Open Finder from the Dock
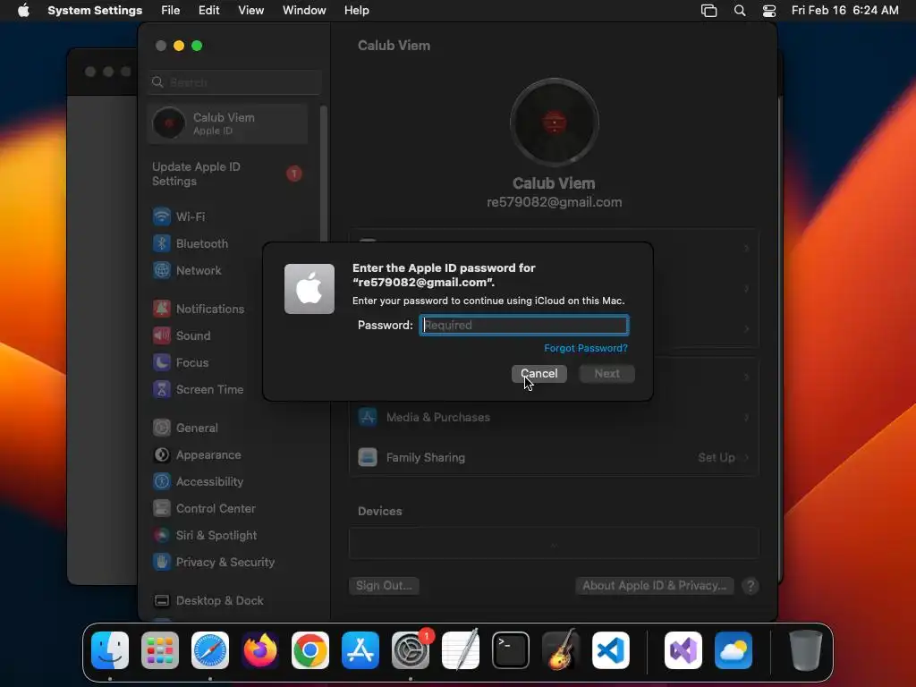 110,650
